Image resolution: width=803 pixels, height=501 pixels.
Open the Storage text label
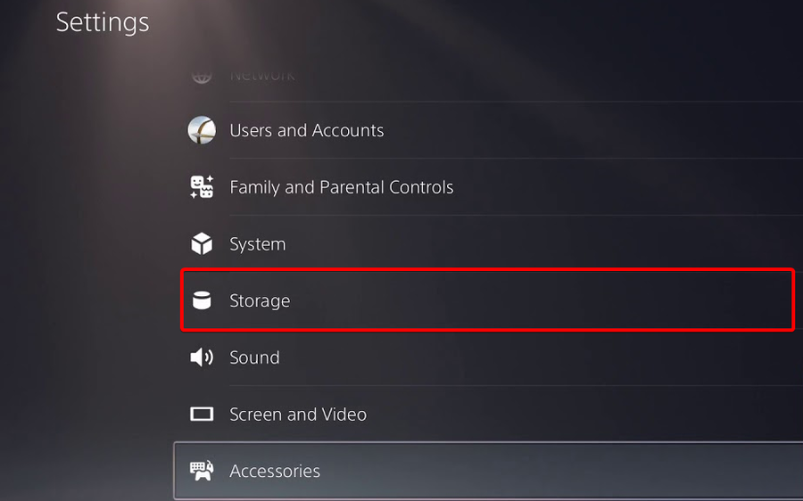tap(260, 301)
